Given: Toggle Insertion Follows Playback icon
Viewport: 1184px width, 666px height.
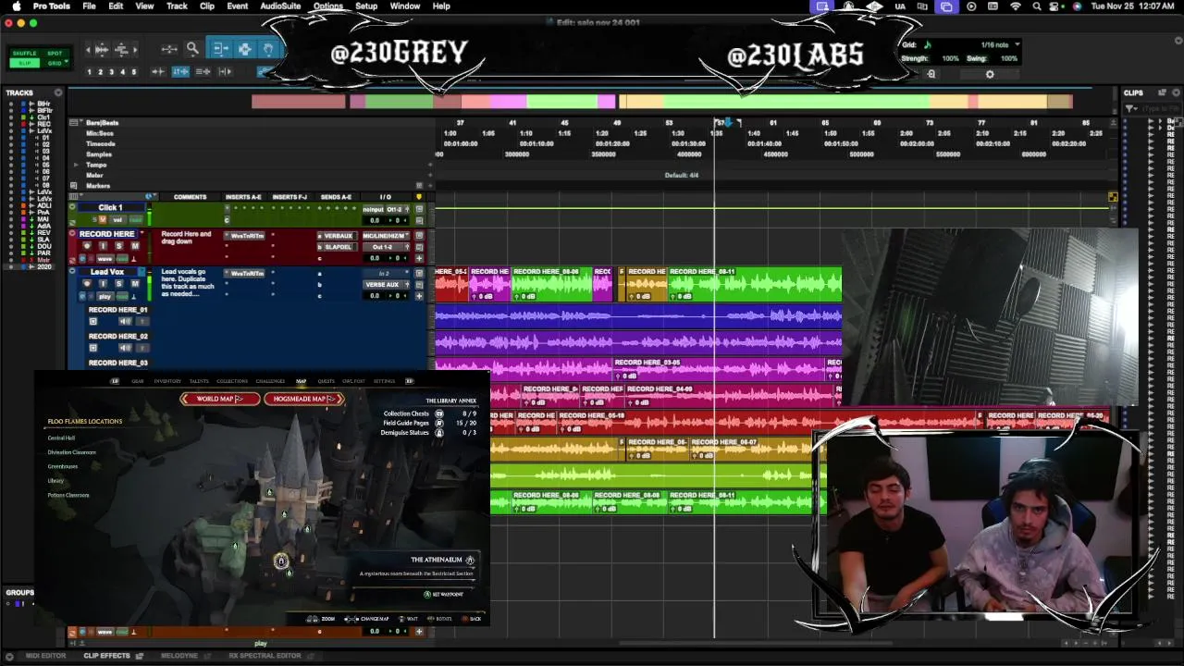Looking at the screenshot, I should [225, 71].
